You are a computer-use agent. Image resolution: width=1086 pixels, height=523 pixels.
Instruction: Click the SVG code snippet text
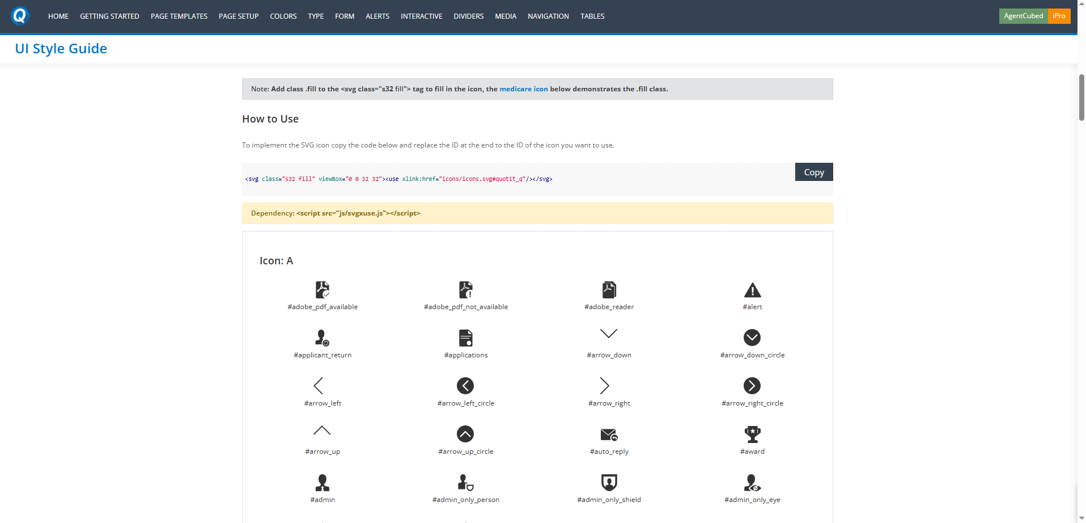coord(398,179)
